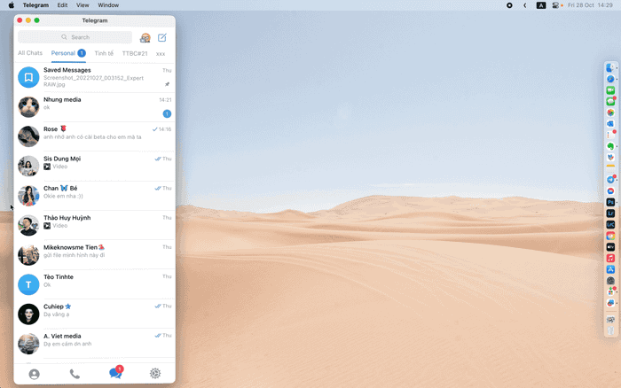Launch Safari from the Dock
This screenshot has height=388, width=621.
point(610,79)
